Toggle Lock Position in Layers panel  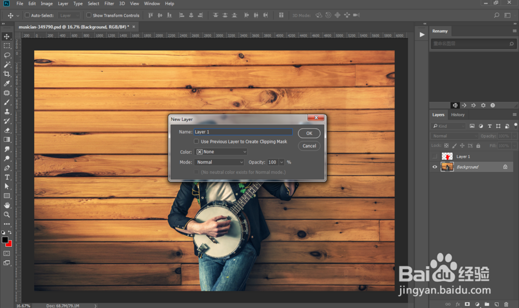462,146
